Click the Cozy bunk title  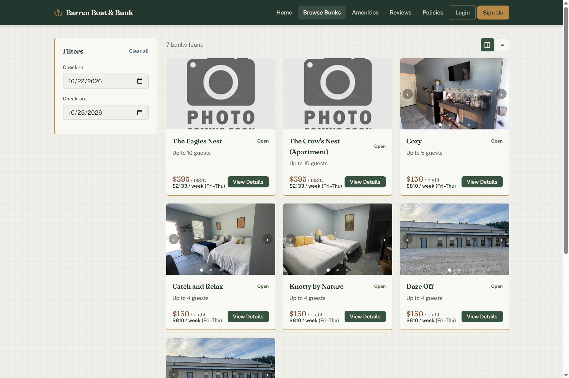tap(414, 141)
